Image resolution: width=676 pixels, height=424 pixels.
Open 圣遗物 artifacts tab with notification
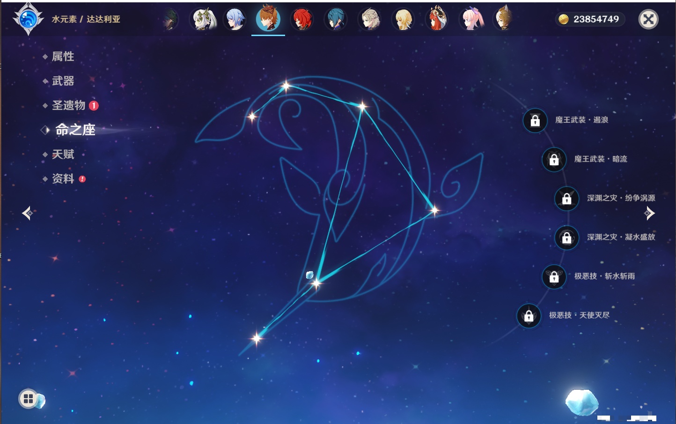[x=69, y=105]
